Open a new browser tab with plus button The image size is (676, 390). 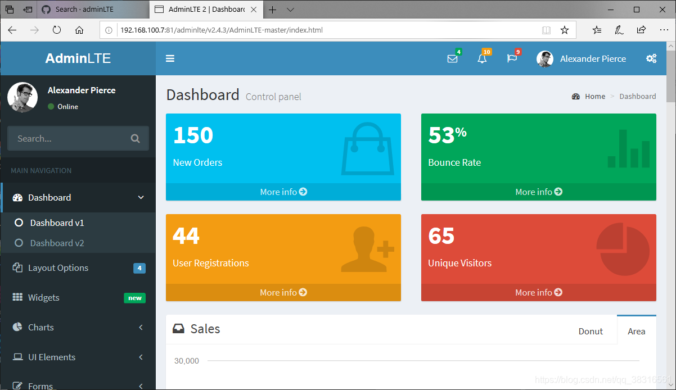[x=272, y=10]
